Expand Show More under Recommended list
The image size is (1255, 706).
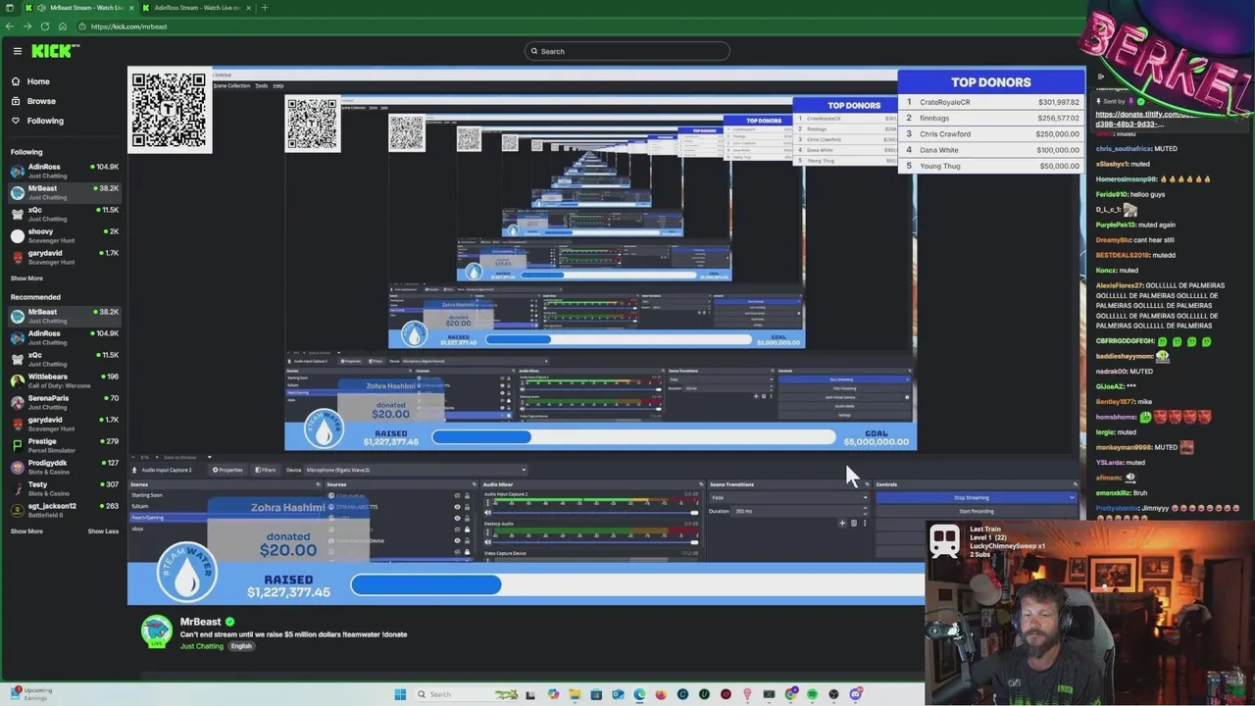(x=26, y=531)
